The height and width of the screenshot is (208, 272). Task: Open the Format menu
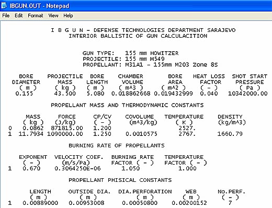(36, 16)
